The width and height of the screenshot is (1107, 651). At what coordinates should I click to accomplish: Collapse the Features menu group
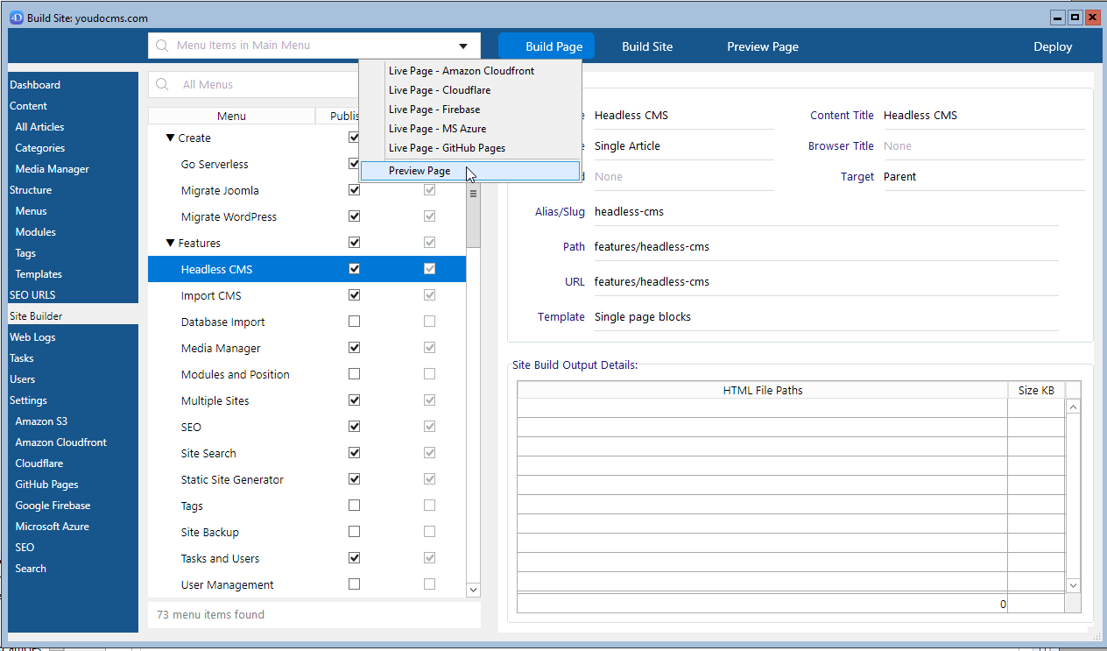pyautogui.click(x=171, y=243)
